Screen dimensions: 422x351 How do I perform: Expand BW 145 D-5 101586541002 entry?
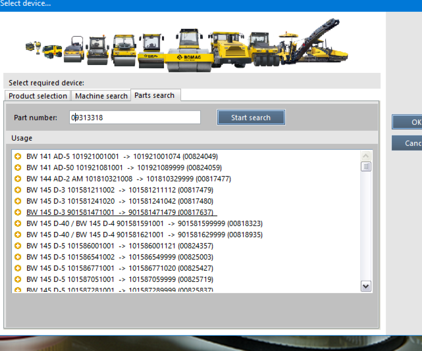tap(18, 257)
